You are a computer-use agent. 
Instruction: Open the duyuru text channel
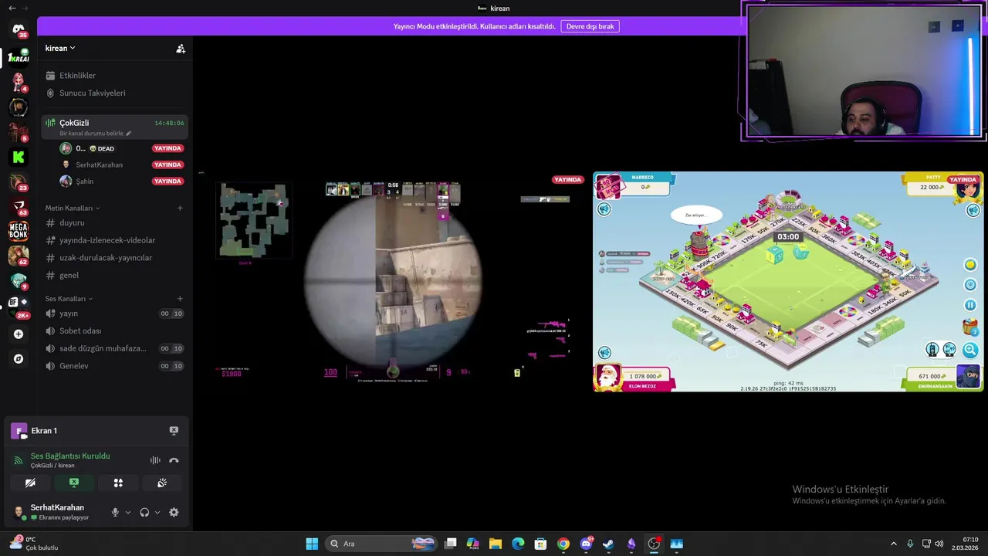pyautogui.click(x=115, y=222)
